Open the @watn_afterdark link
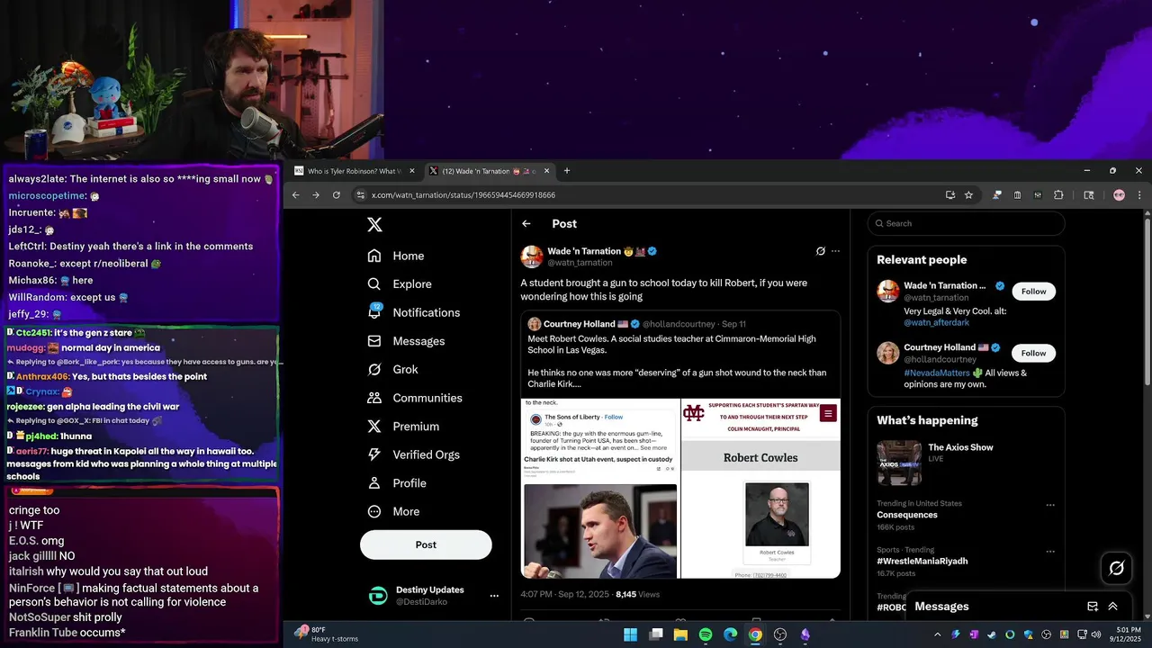Viewport: 1152px width, 648px height. pos(937,322)
